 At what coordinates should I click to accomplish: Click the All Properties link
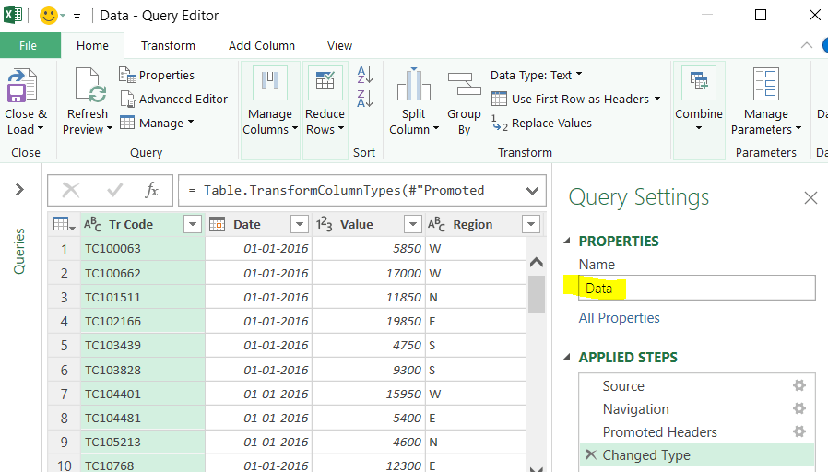click(619, 318)
